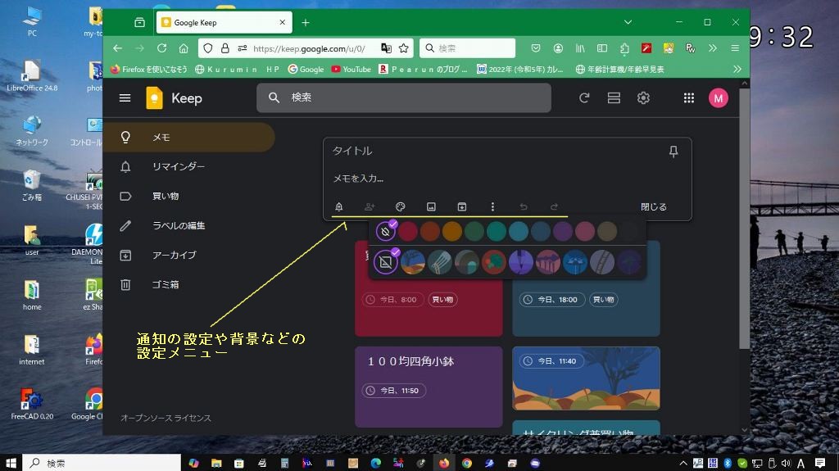Open the three-dot more options menu

pos(492,207)
